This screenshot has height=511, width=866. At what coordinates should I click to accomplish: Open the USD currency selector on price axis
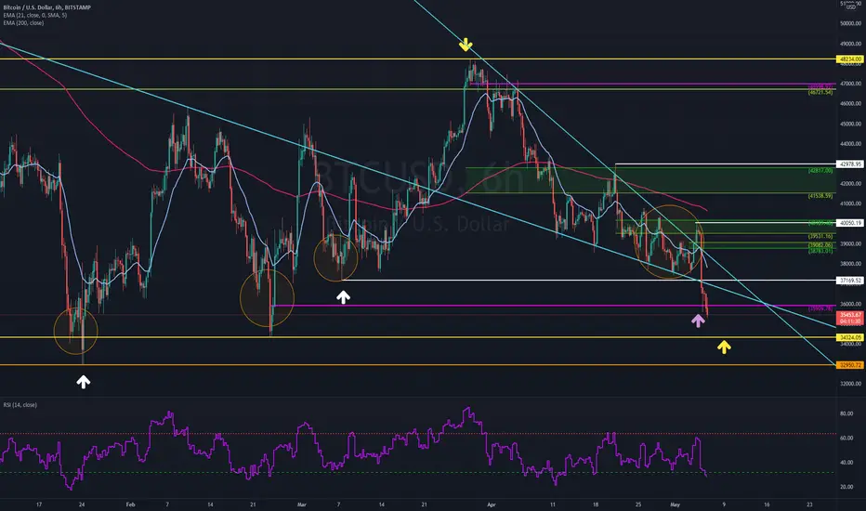(x=850, y=7)
